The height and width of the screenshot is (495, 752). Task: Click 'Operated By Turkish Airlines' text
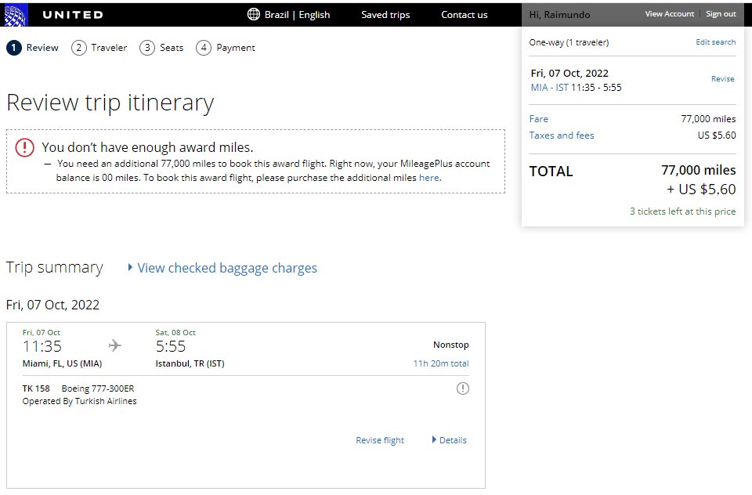(80, 401)
